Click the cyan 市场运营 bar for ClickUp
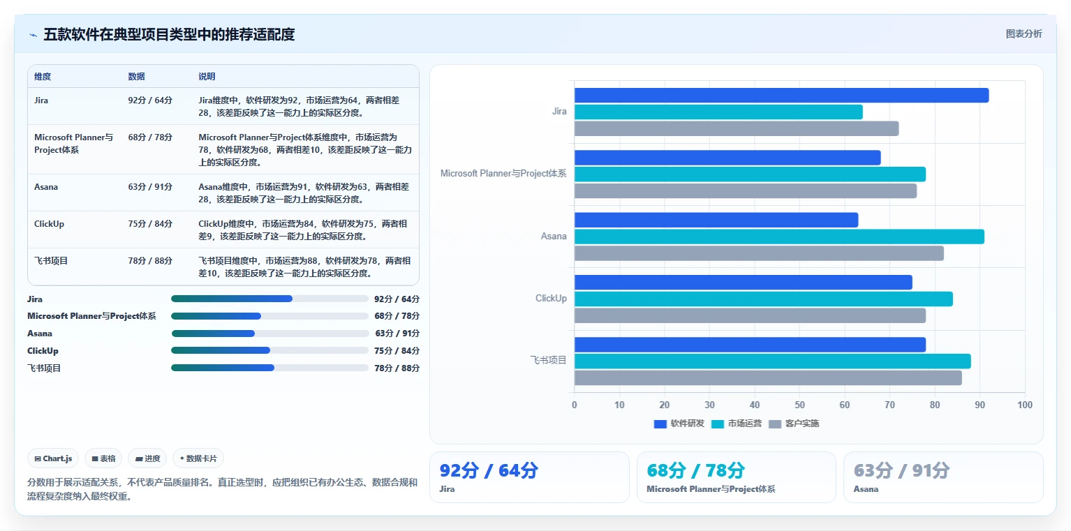 [x=764, y=299]
